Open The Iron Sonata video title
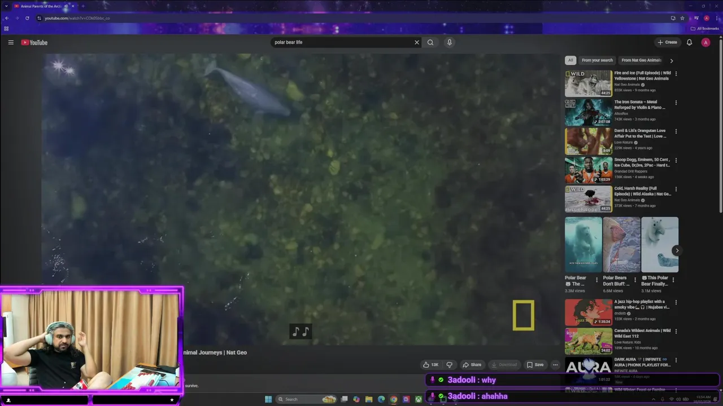723x406 pixels. click(x=639, y=105)
